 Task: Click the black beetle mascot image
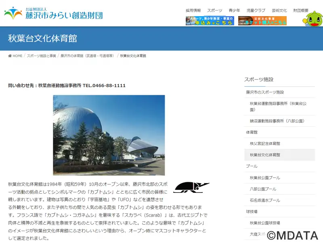pyautogui.click(x=191, y=187)
